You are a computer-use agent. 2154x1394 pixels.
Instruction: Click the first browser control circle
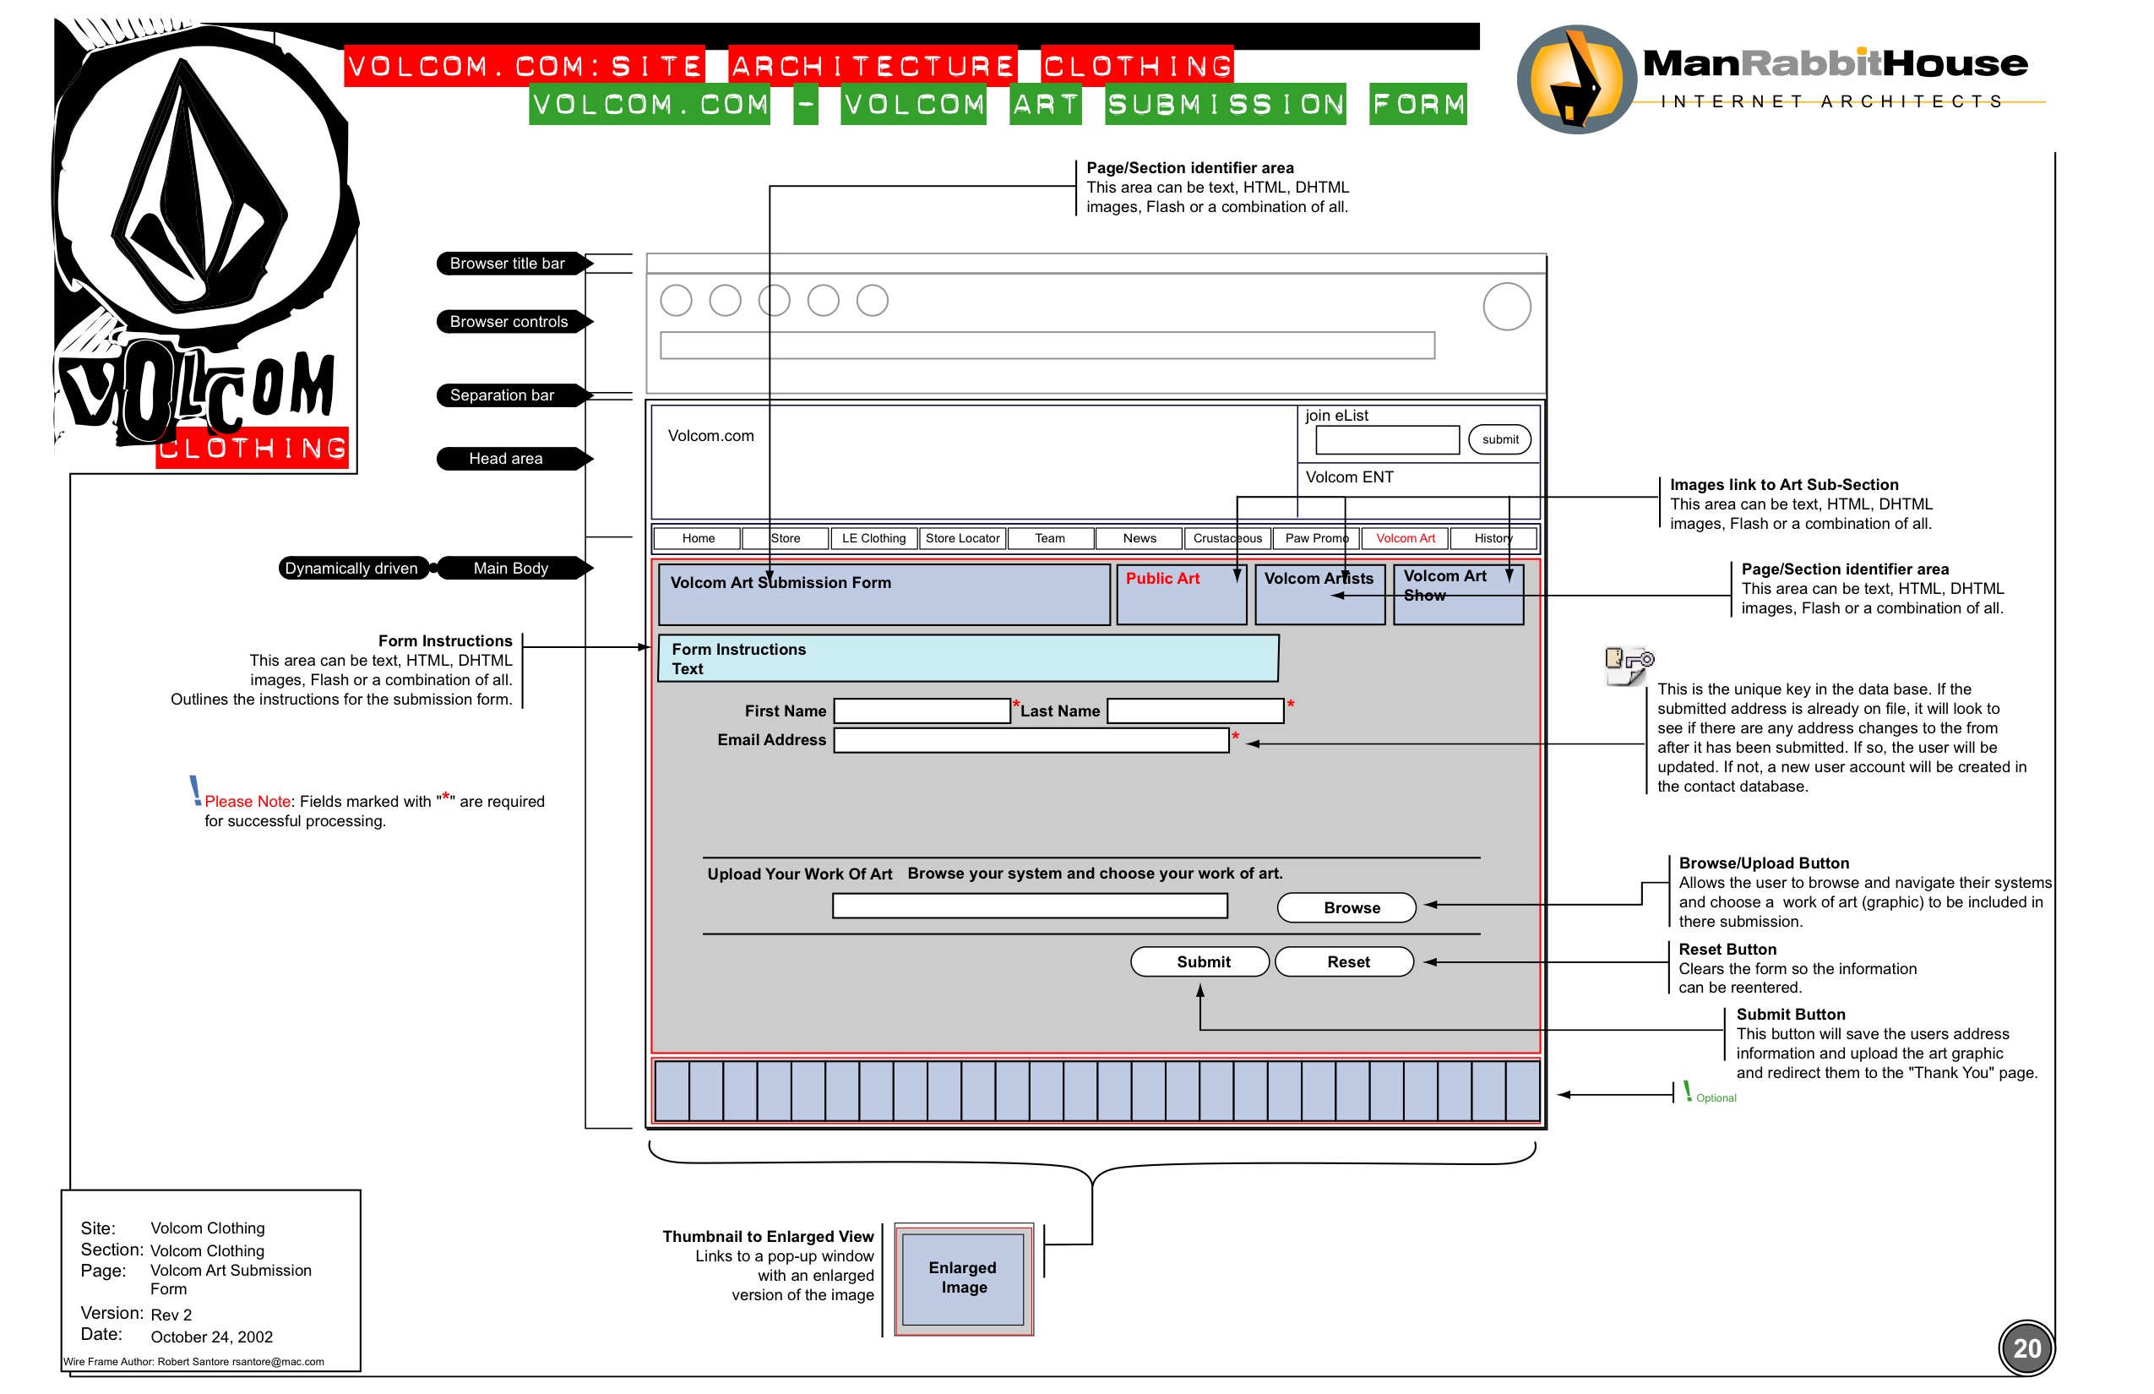coord(676,301)
